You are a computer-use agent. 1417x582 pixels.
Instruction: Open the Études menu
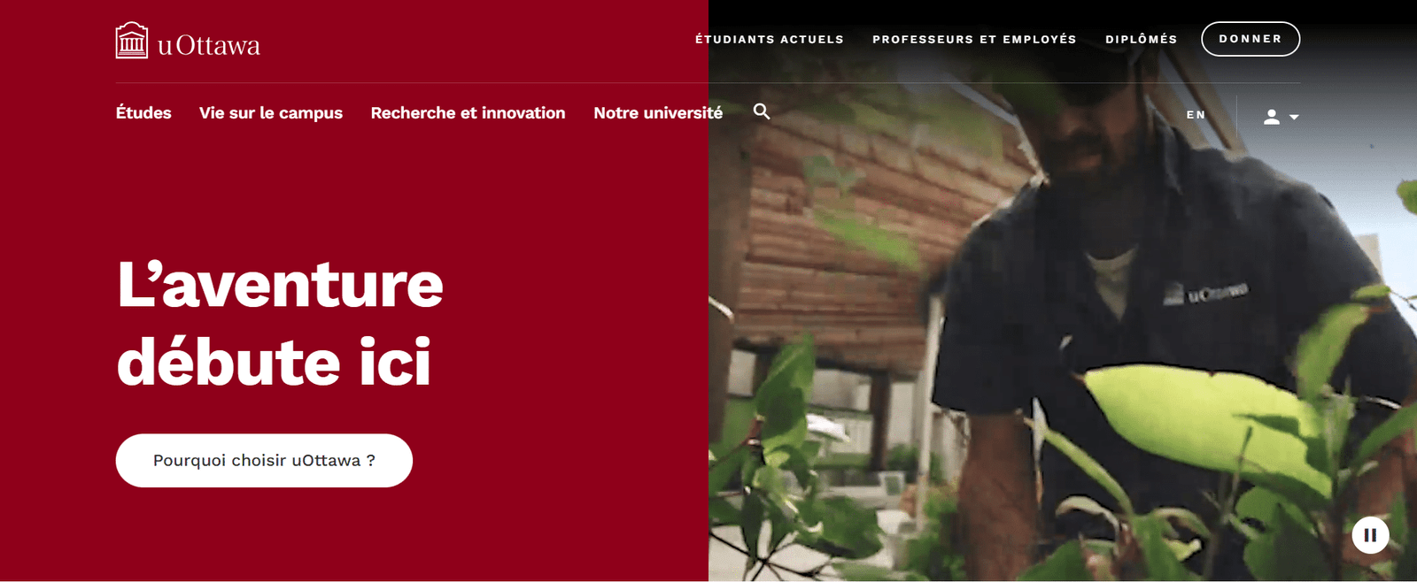[x=143, y=113]
